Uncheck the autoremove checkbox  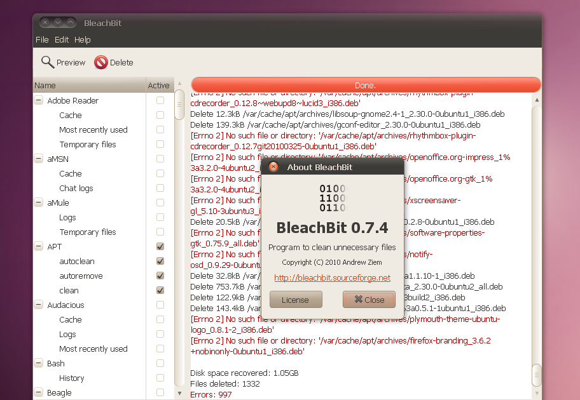[160, 276]
